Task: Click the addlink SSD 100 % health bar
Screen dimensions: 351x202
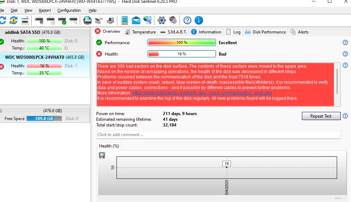Action: [x=44, y=41]
